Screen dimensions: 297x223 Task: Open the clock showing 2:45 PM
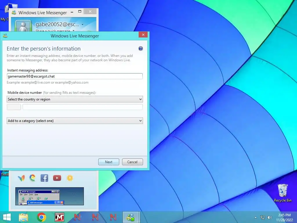pyautogui.click(x=284, y=217)
